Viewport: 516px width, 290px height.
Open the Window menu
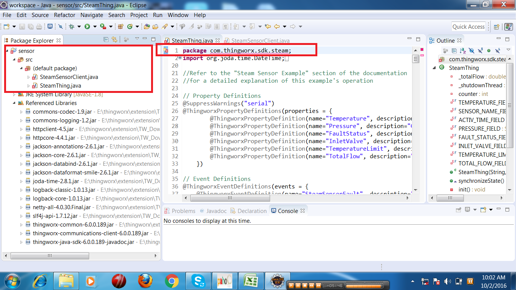[178, 15]
